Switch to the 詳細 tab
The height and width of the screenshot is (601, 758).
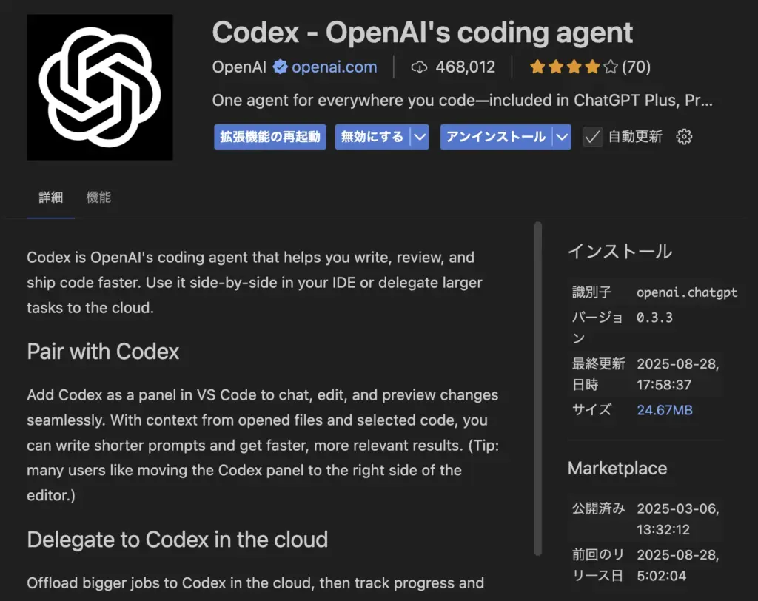click(x=51, y=198)
